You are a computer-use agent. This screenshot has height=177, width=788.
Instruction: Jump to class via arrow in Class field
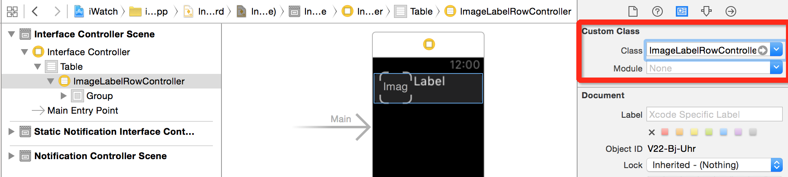763,50
